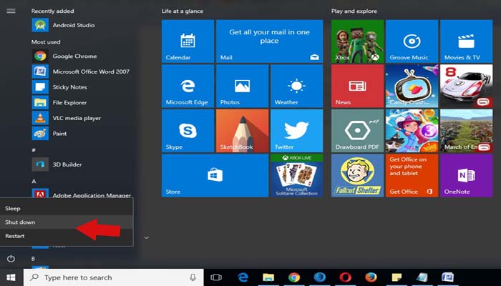Click the microphone icon in the search box
Viewport: 501px width, 286px height.
coord(193,277)
